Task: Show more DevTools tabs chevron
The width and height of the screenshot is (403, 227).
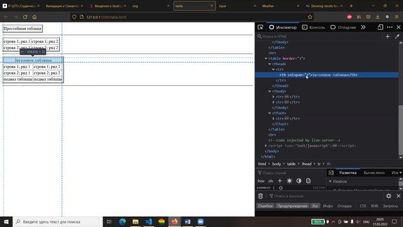Action: click(x=363, y=27)
